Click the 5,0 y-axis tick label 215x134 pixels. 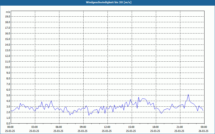coord(8,95)
